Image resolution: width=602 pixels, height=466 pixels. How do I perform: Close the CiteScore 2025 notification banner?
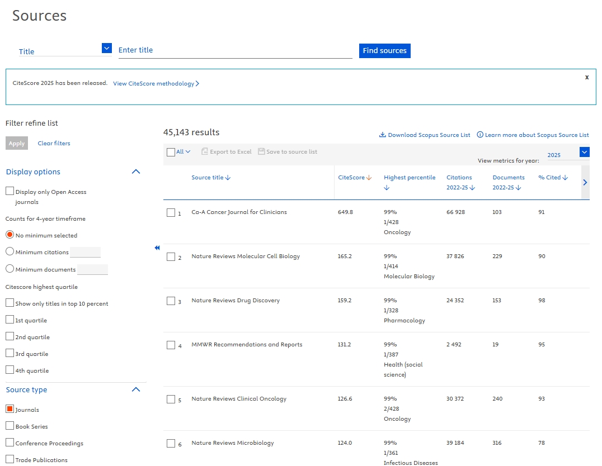click(x=587, y=77)
